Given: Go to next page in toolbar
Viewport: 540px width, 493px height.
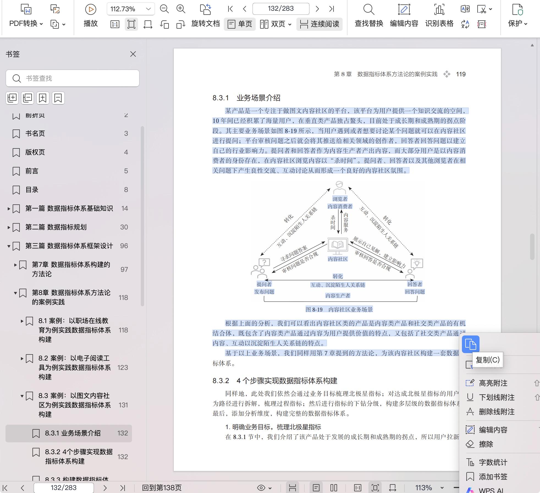Looking at the screenshot, I should pyautogui.click(x=317, y=9).
